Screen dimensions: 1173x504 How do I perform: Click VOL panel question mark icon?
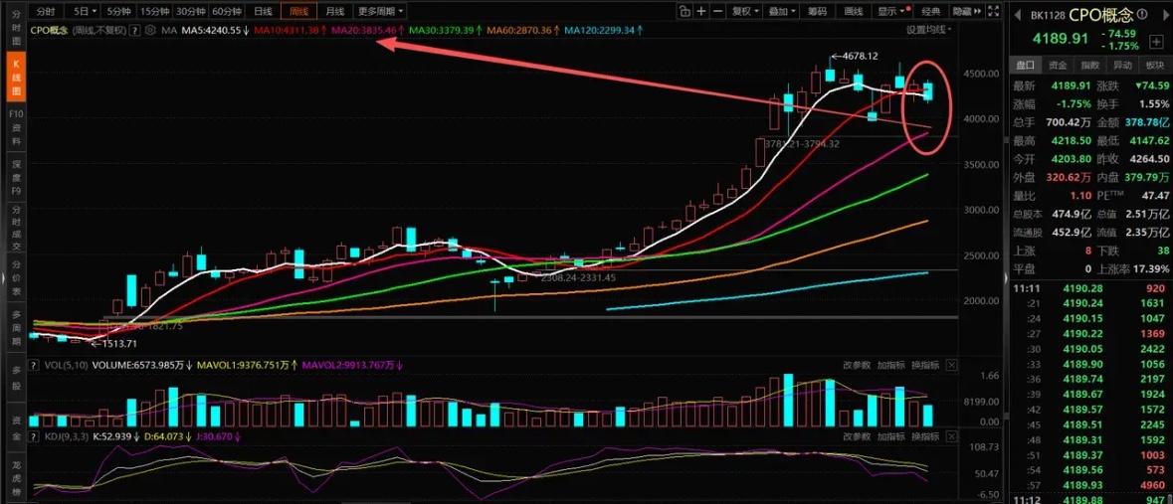coord(32,366)
